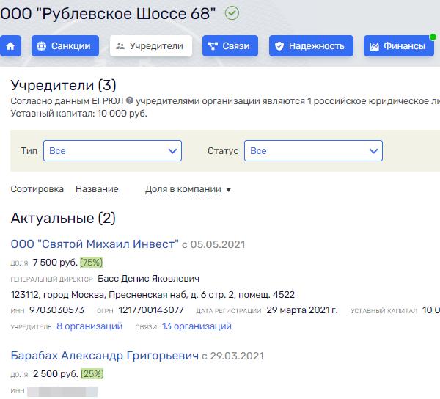
Task: Click the registration date 29 марта 2021 г.
Action: (x=302, y=310)
